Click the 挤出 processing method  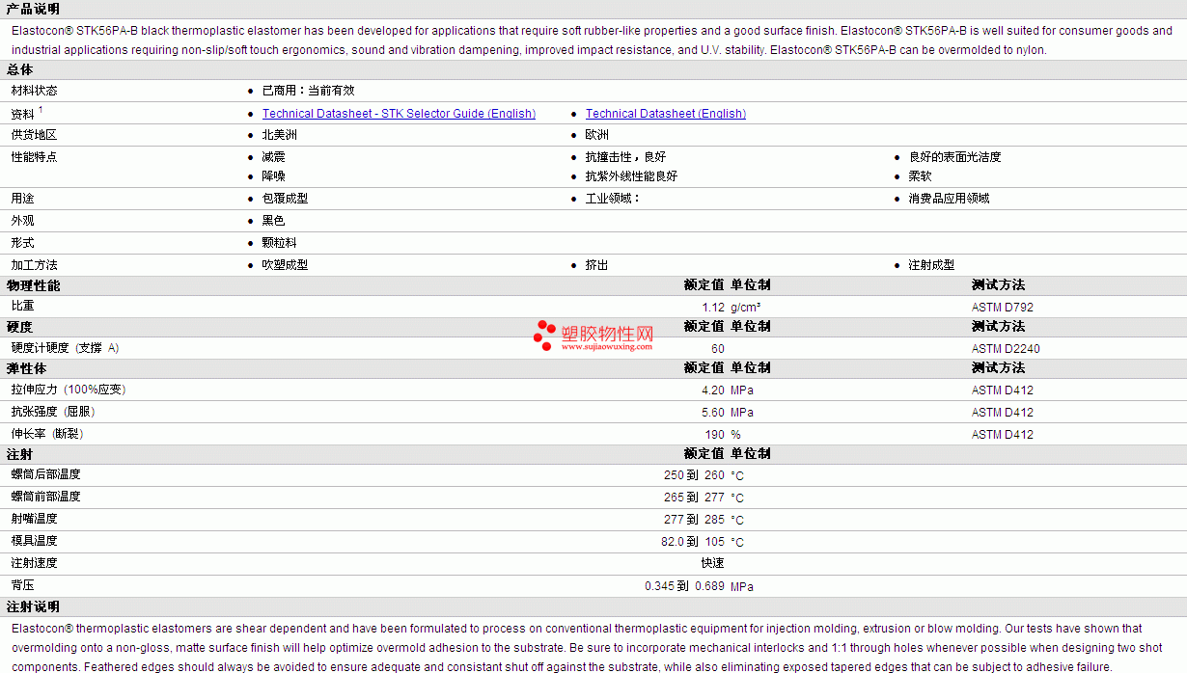click(x=597, y=265)
